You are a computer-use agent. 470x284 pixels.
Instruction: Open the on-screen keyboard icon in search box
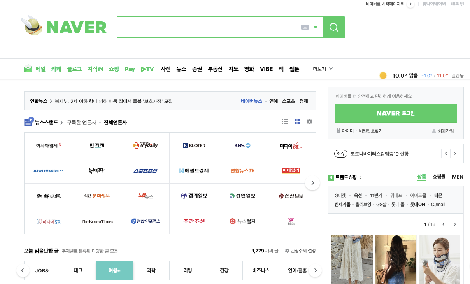[x=305, y=27]
